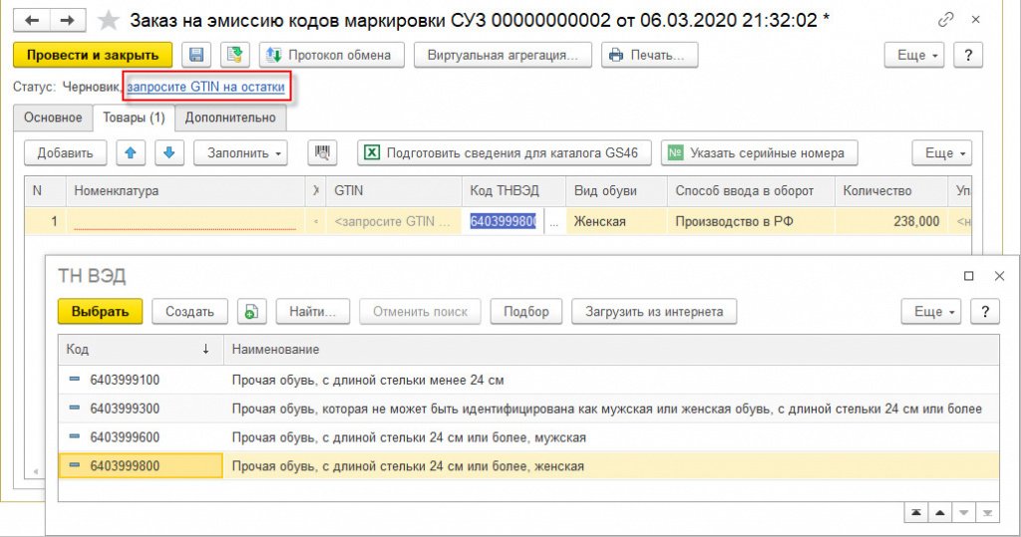Viewport: 1021px width, 537px height.
Task: Navigate back with left arrow
Action: click(33, 20)
